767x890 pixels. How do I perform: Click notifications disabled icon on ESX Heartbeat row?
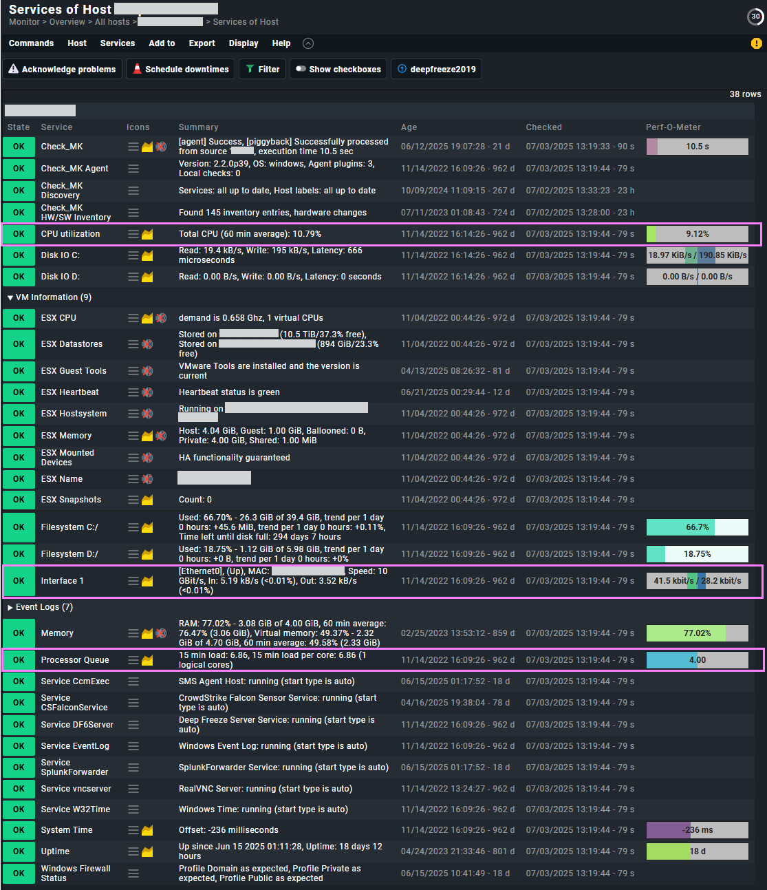[147, 392]
